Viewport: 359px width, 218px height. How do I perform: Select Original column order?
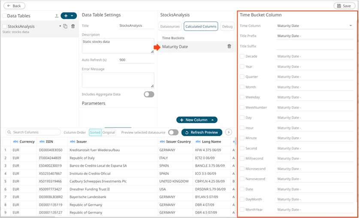(x=109, y=132)
